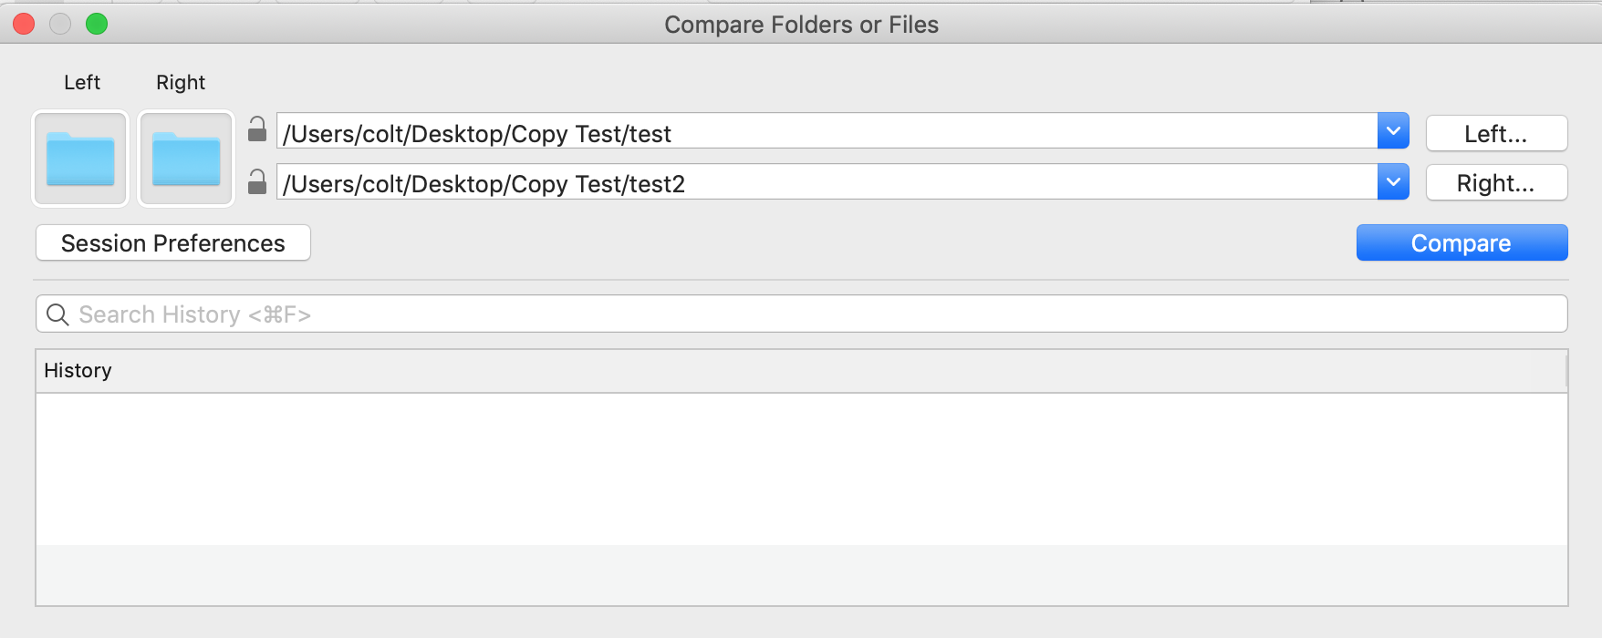Viewport: 1602px width, 638px height.
Task: Open Session Preferences
Action: tap(173, 243)
